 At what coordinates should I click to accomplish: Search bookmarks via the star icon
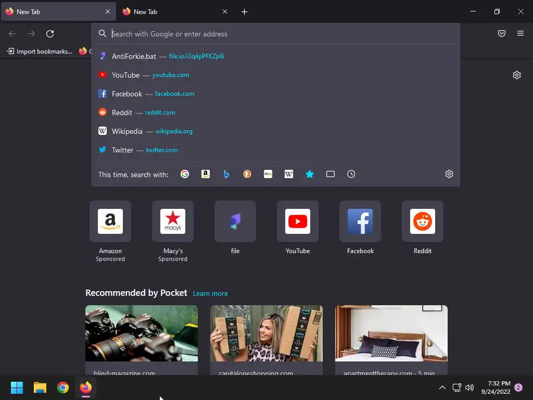[x=310, y=174]
